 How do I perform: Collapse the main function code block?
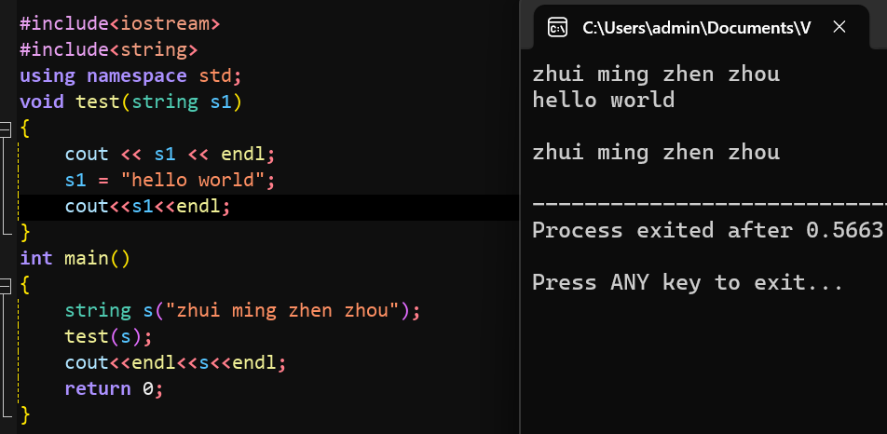[x=7, y=284]
